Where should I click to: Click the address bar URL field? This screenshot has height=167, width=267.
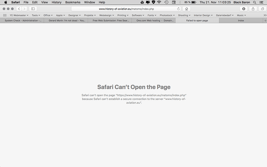pos(126,9)
